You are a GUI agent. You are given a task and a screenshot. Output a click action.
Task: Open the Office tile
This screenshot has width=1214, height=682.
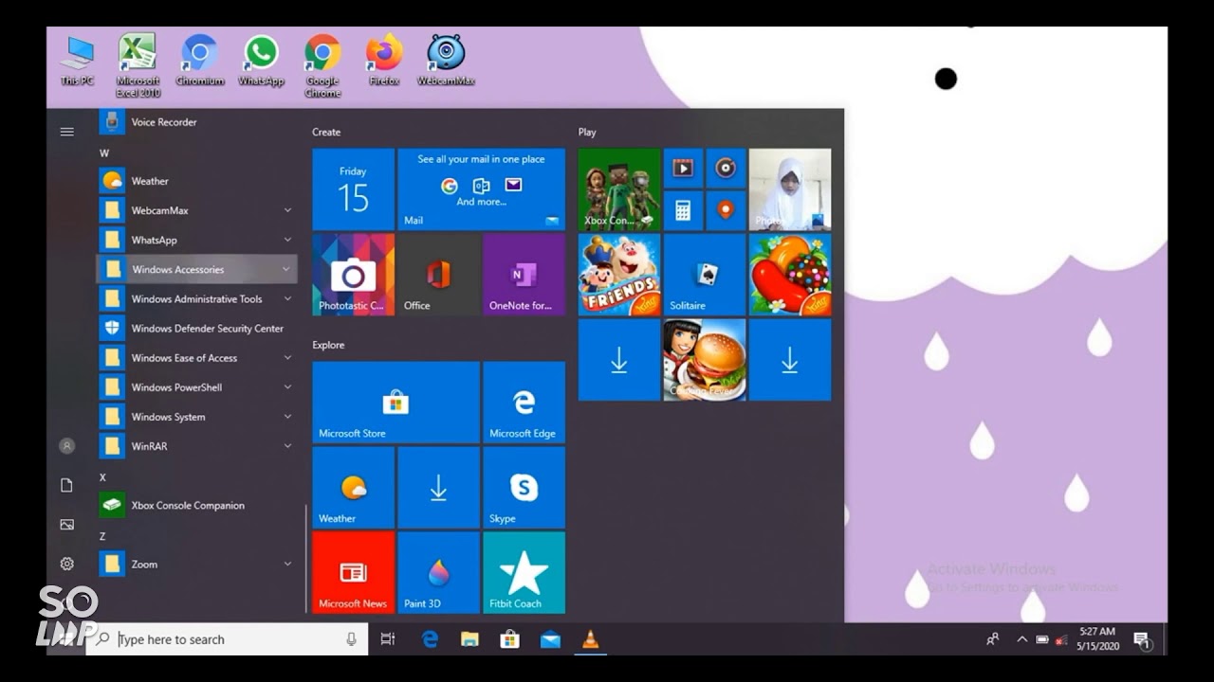[438, 275]
